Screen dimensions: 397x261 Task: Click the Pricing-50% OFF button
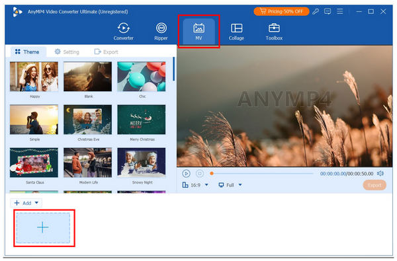coord(281,11)
